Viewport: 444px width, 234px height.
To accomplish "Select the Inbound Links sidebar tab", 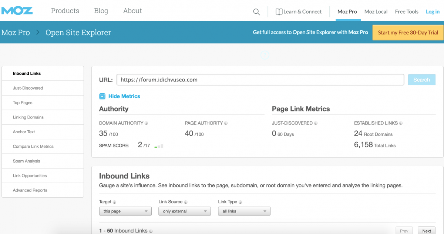I will (43, 73).
